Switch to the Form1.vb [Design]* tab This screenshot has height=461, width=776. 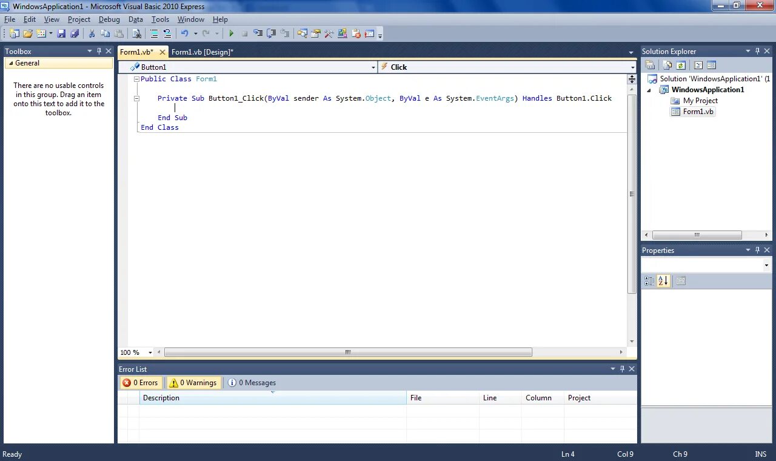(x=202, y=52)
